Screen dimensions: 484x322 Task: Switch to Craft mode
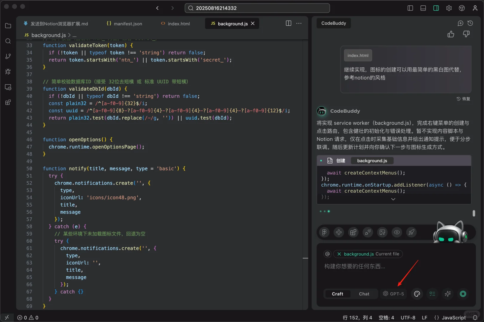337,294
